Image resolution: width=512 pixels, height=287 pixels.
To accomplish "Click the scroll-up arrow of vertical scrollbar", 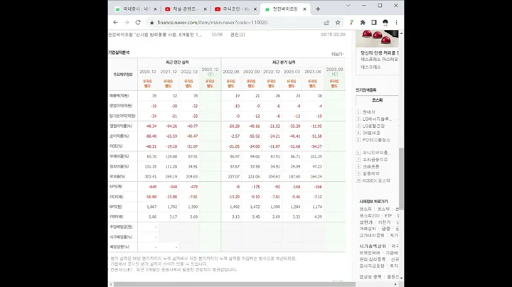I will pyautogui.click(x=401, y=33).
